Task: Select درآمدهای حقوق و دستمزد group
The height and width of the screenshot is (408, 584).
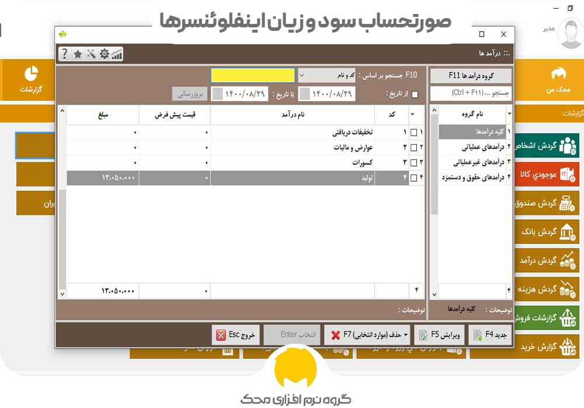Action: point(474,177)
